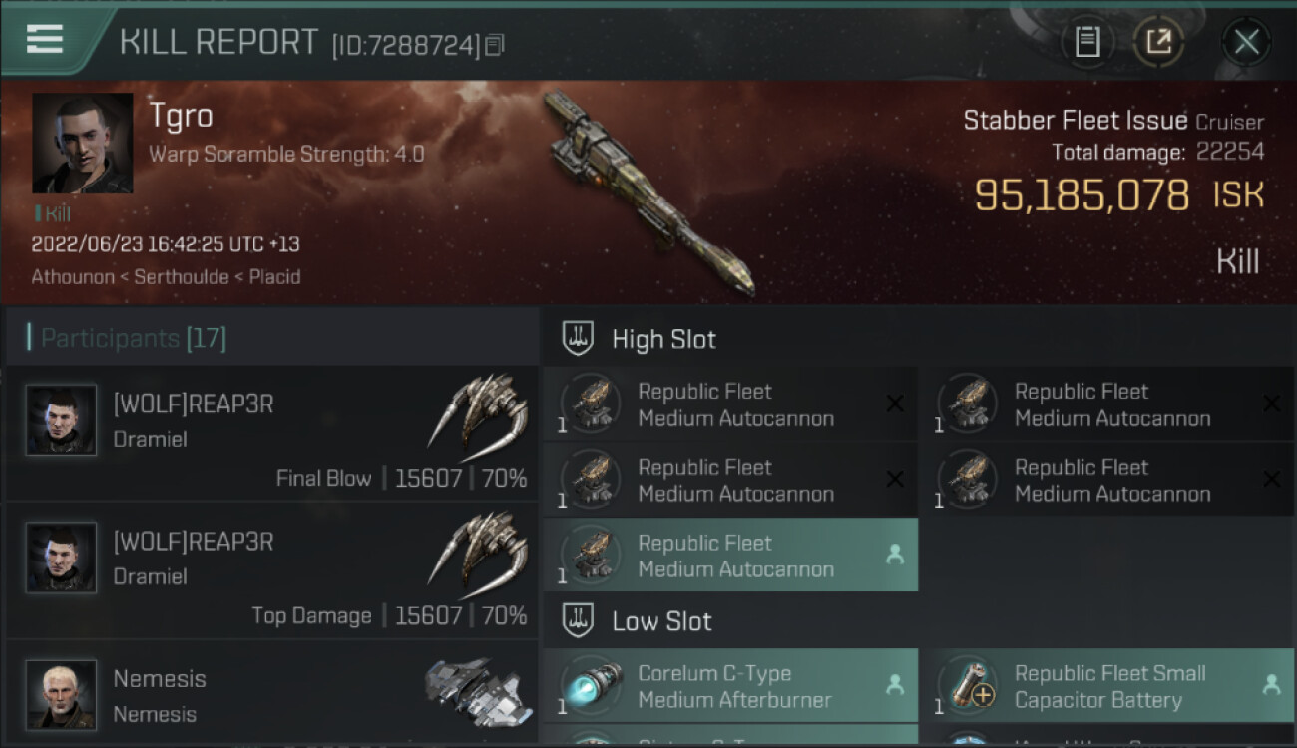Open the Athounon system link
The image size is (1297, 748).
[x=73, y=276]
